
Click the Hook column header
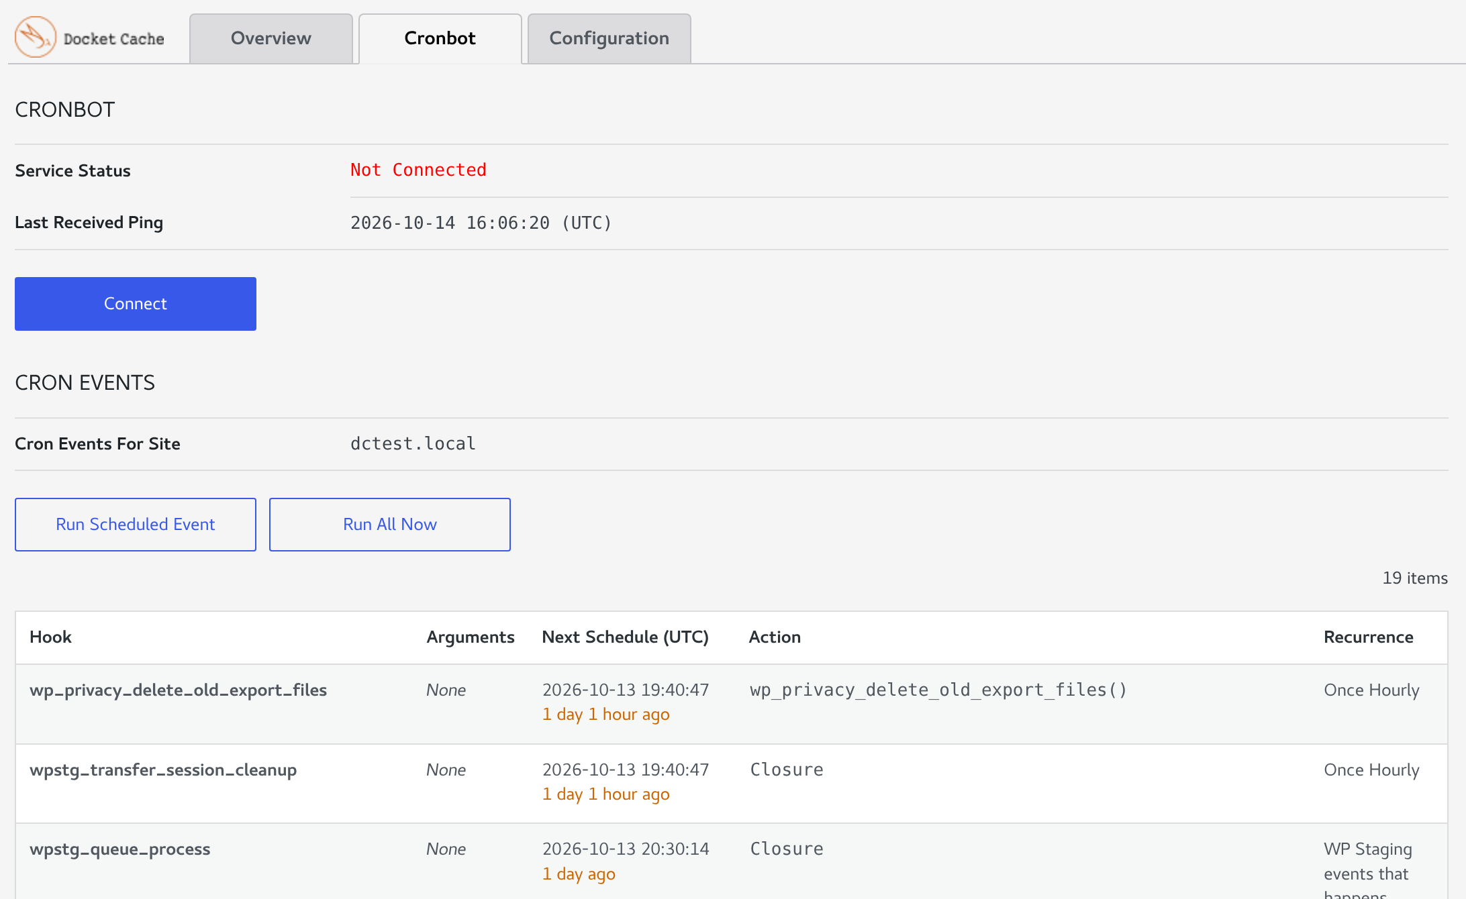coord(50,637)
